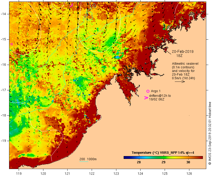Click the 121 longitude axis label
Image resolution: width=213 pixels, height=176 pixels.
[67, 173]
